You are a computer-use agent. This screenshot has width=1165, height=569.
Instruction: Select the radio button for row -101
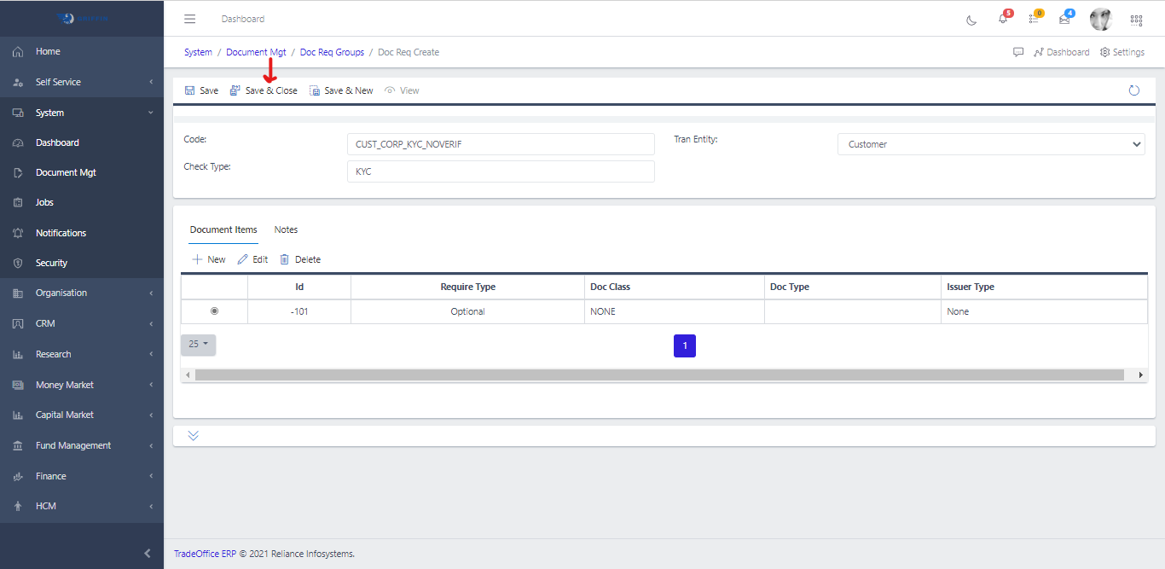pyautogui.click(x=214, y=311)
